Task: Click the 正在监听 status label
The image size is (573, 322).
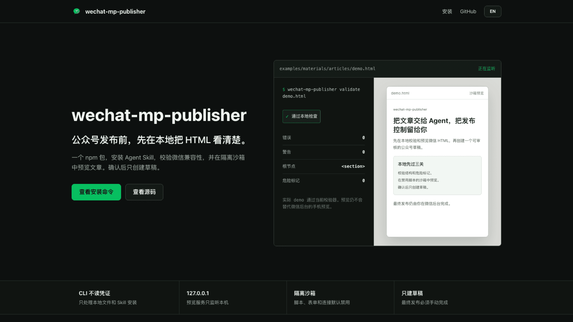Action: tap(487, 68)
